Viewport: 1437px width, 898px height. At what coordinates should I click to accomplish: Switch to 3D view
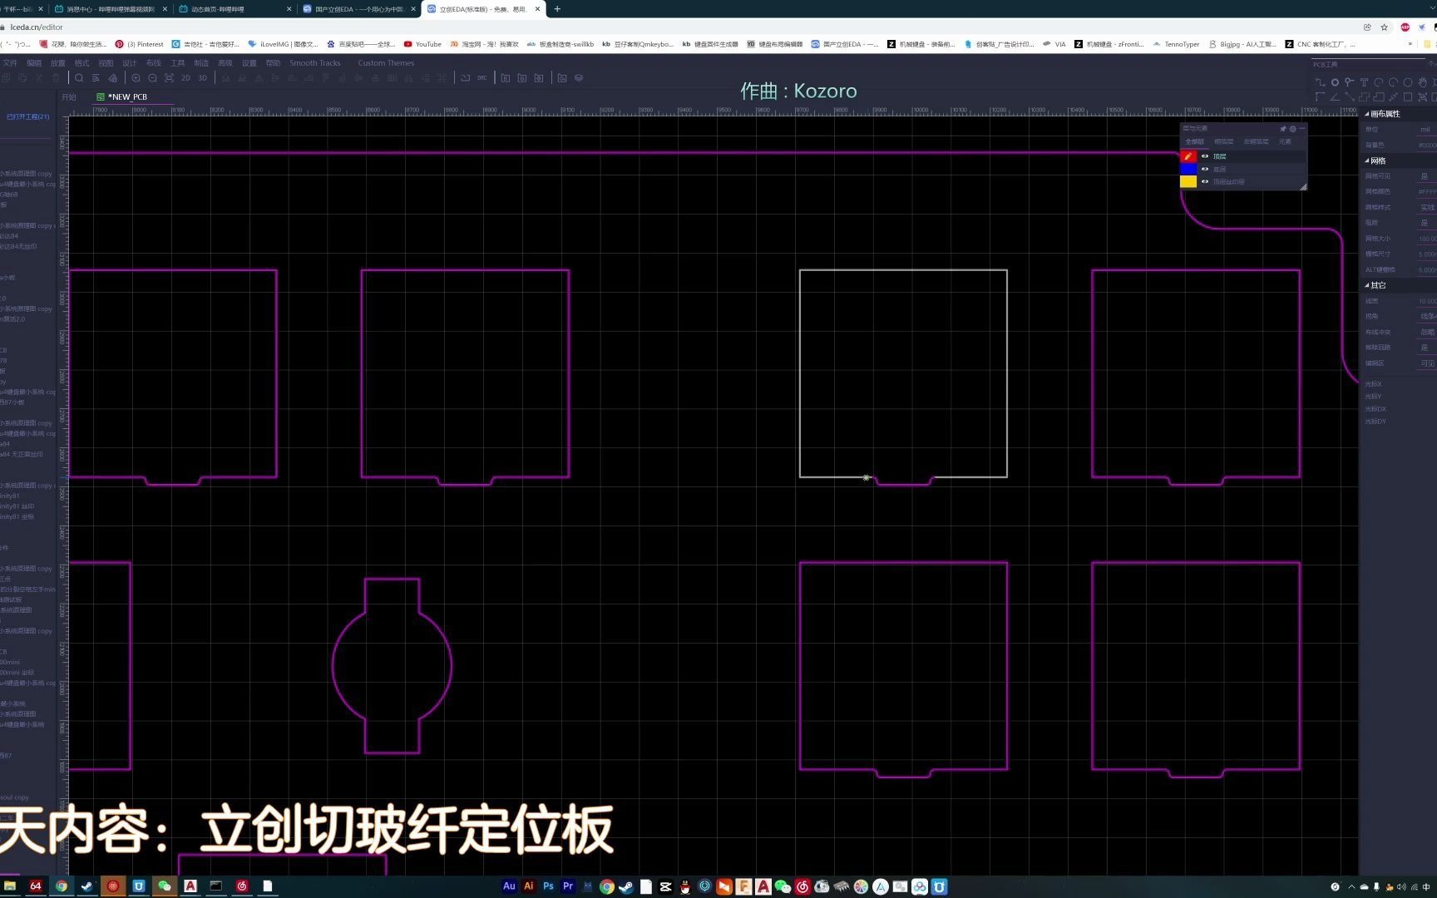pos(202,78)
